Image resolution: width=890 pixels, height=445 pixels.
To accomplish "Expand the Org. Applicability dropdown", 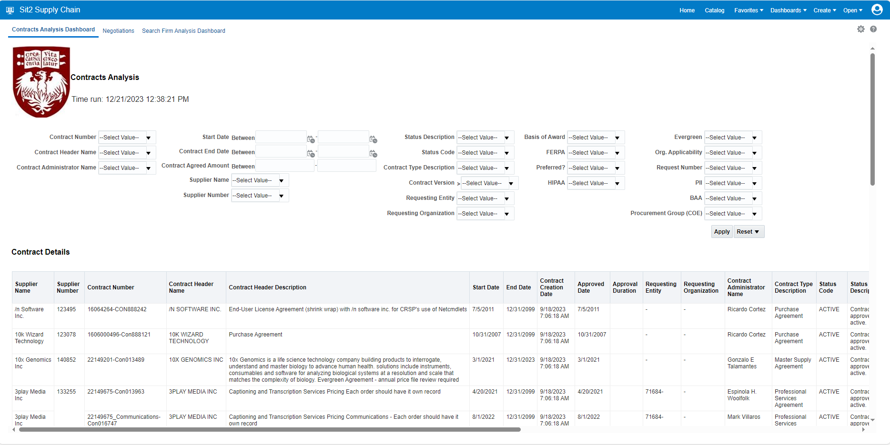I will [755, 153].
